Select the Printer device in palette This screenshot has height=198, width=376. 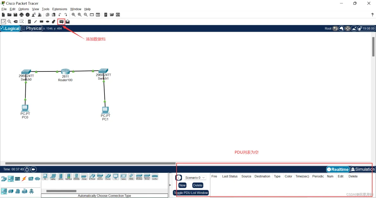84,177
